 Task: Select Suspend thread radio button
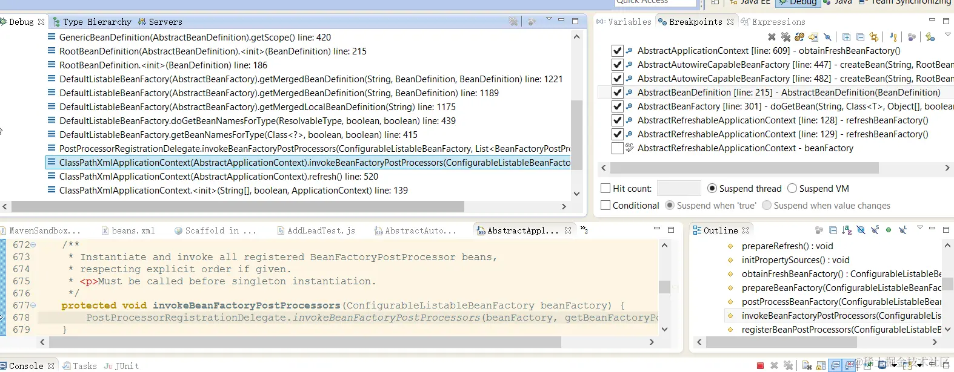712,189
